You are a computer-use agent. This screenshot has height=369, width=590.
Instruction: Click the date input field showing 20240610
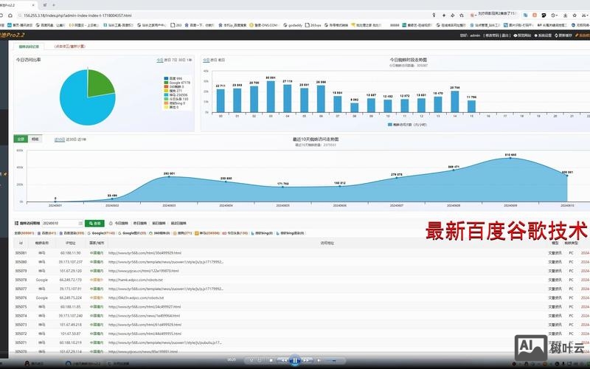pyautogui.click(x=59, y=223)
